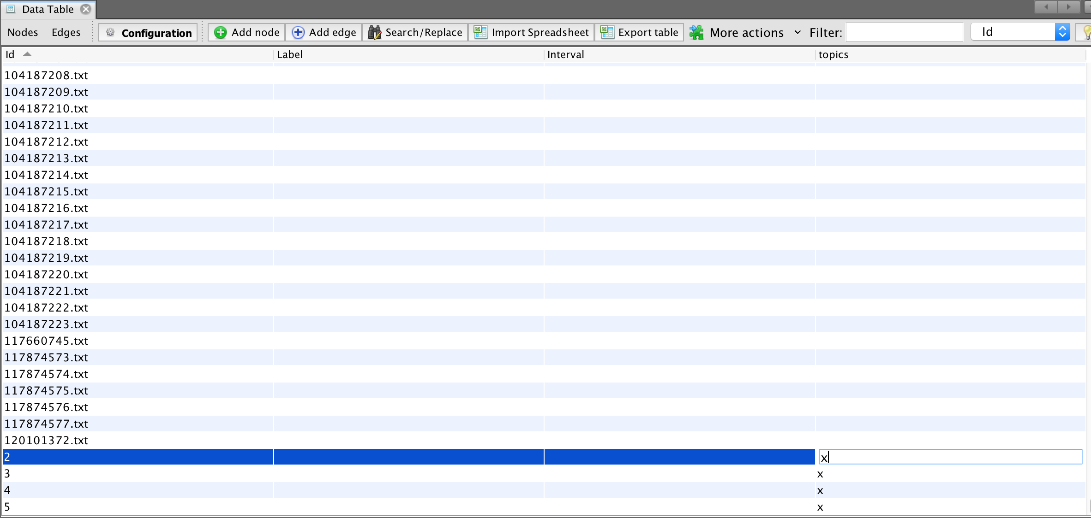
Task: Click the Export table icon
Action: (607, 32)
